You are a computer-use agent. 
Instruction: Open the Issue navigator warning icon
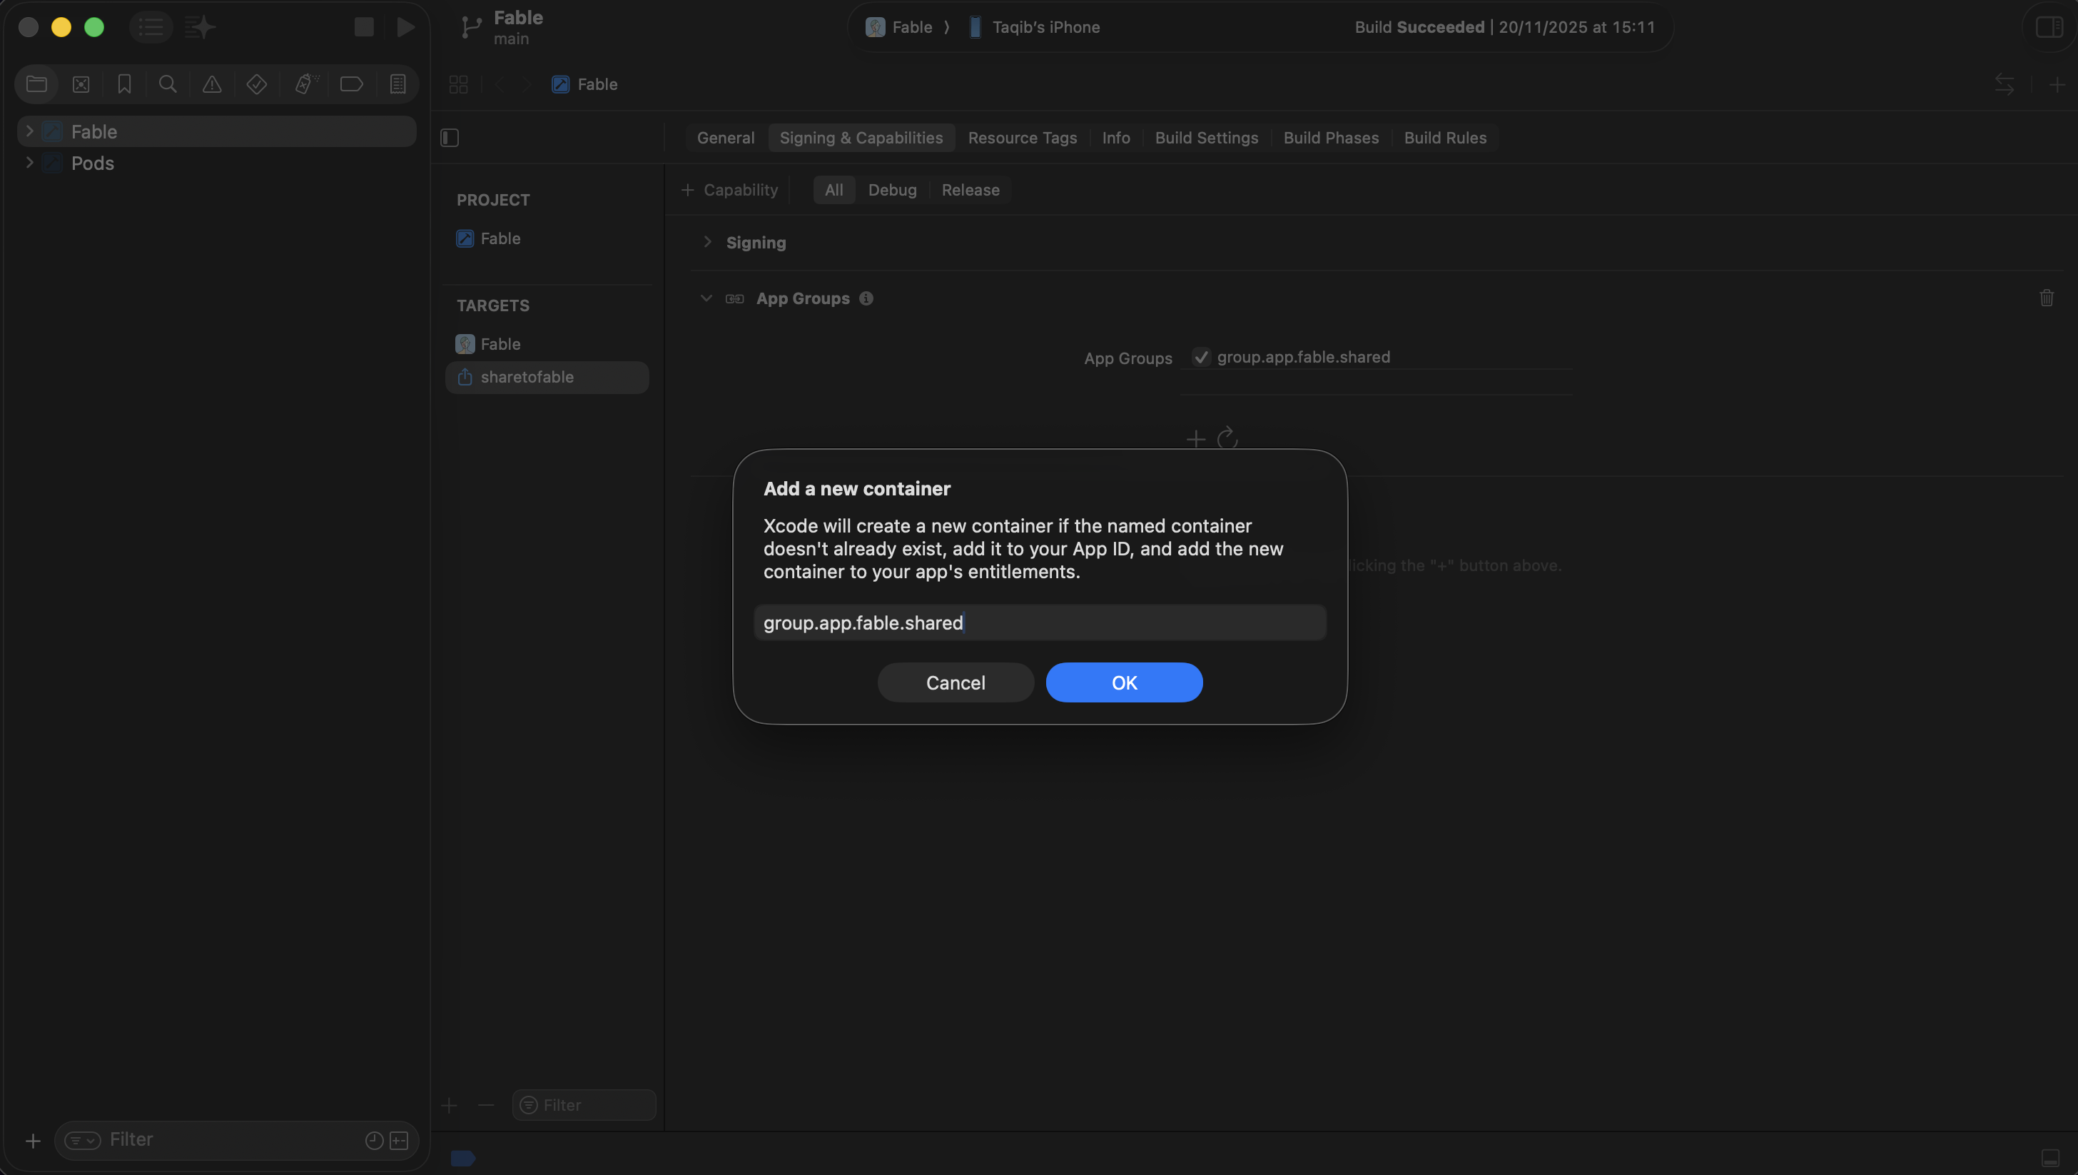[211, 84]
